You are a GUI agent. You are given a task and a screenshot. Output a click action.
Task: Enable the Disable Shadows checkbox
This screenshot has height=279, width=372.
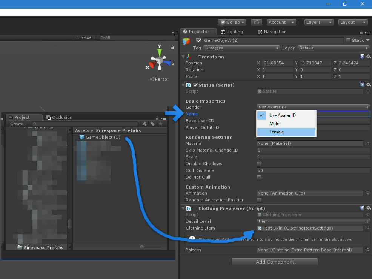click(x=259, y=164)
